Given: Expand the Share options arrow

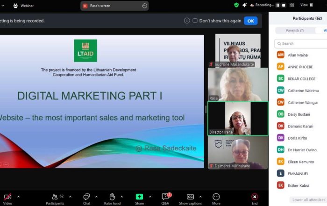Looking at the screenshot, I should click(x=149, y=197).
